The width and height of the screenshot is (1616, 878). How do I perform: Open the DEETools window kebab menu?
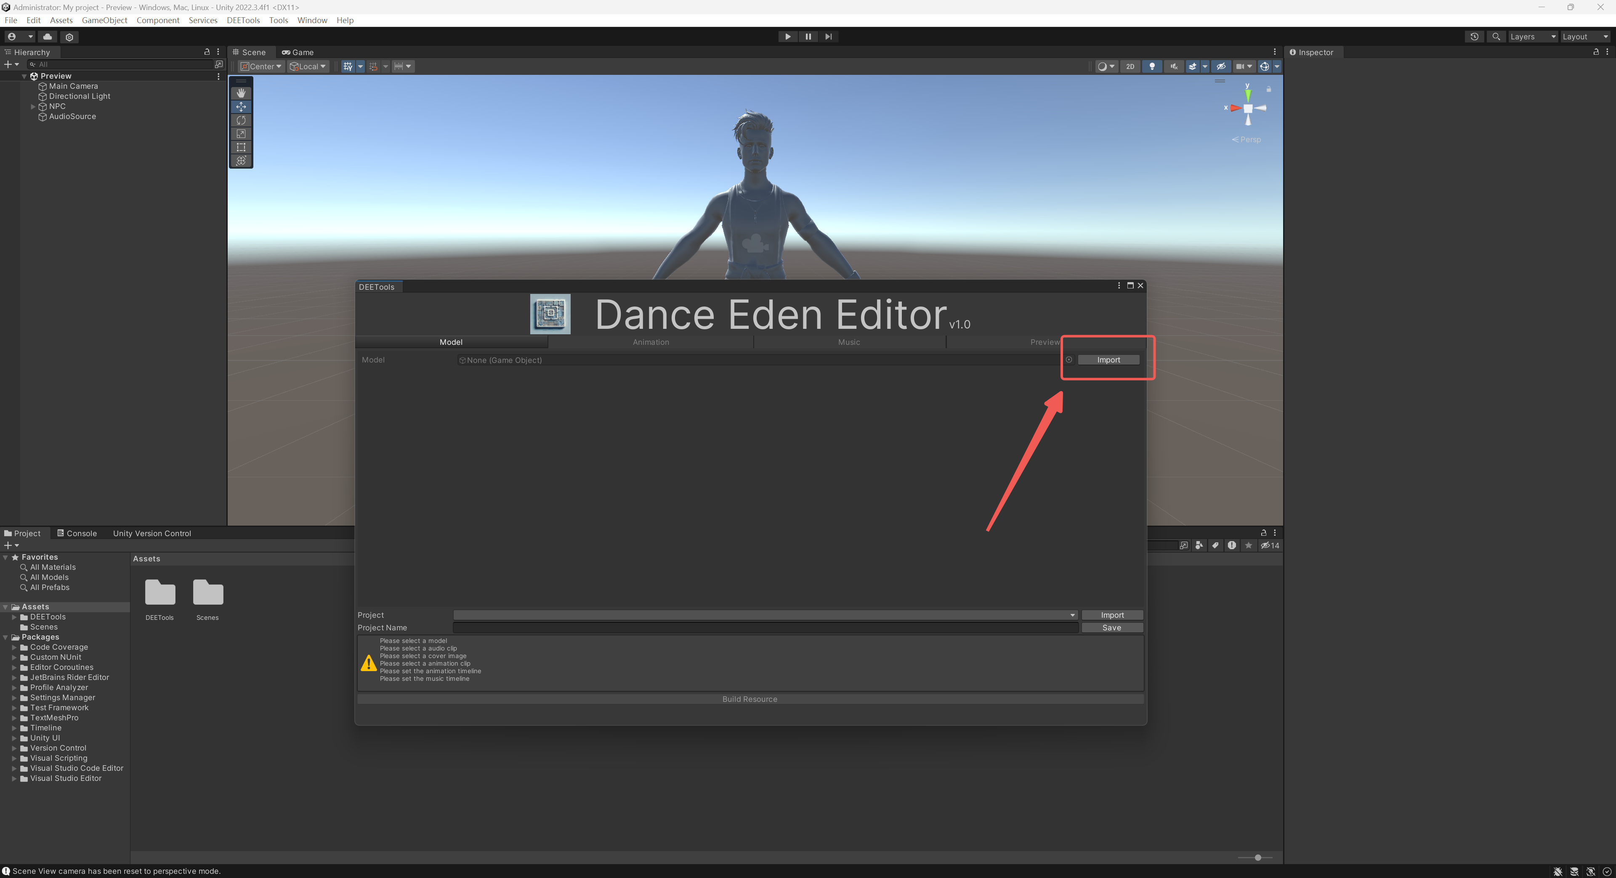[x=1119, y=286]
